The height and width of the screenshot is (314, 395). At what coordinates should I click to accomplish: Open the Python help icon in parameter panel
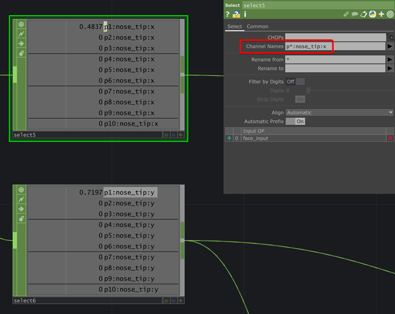pos(237,14)
